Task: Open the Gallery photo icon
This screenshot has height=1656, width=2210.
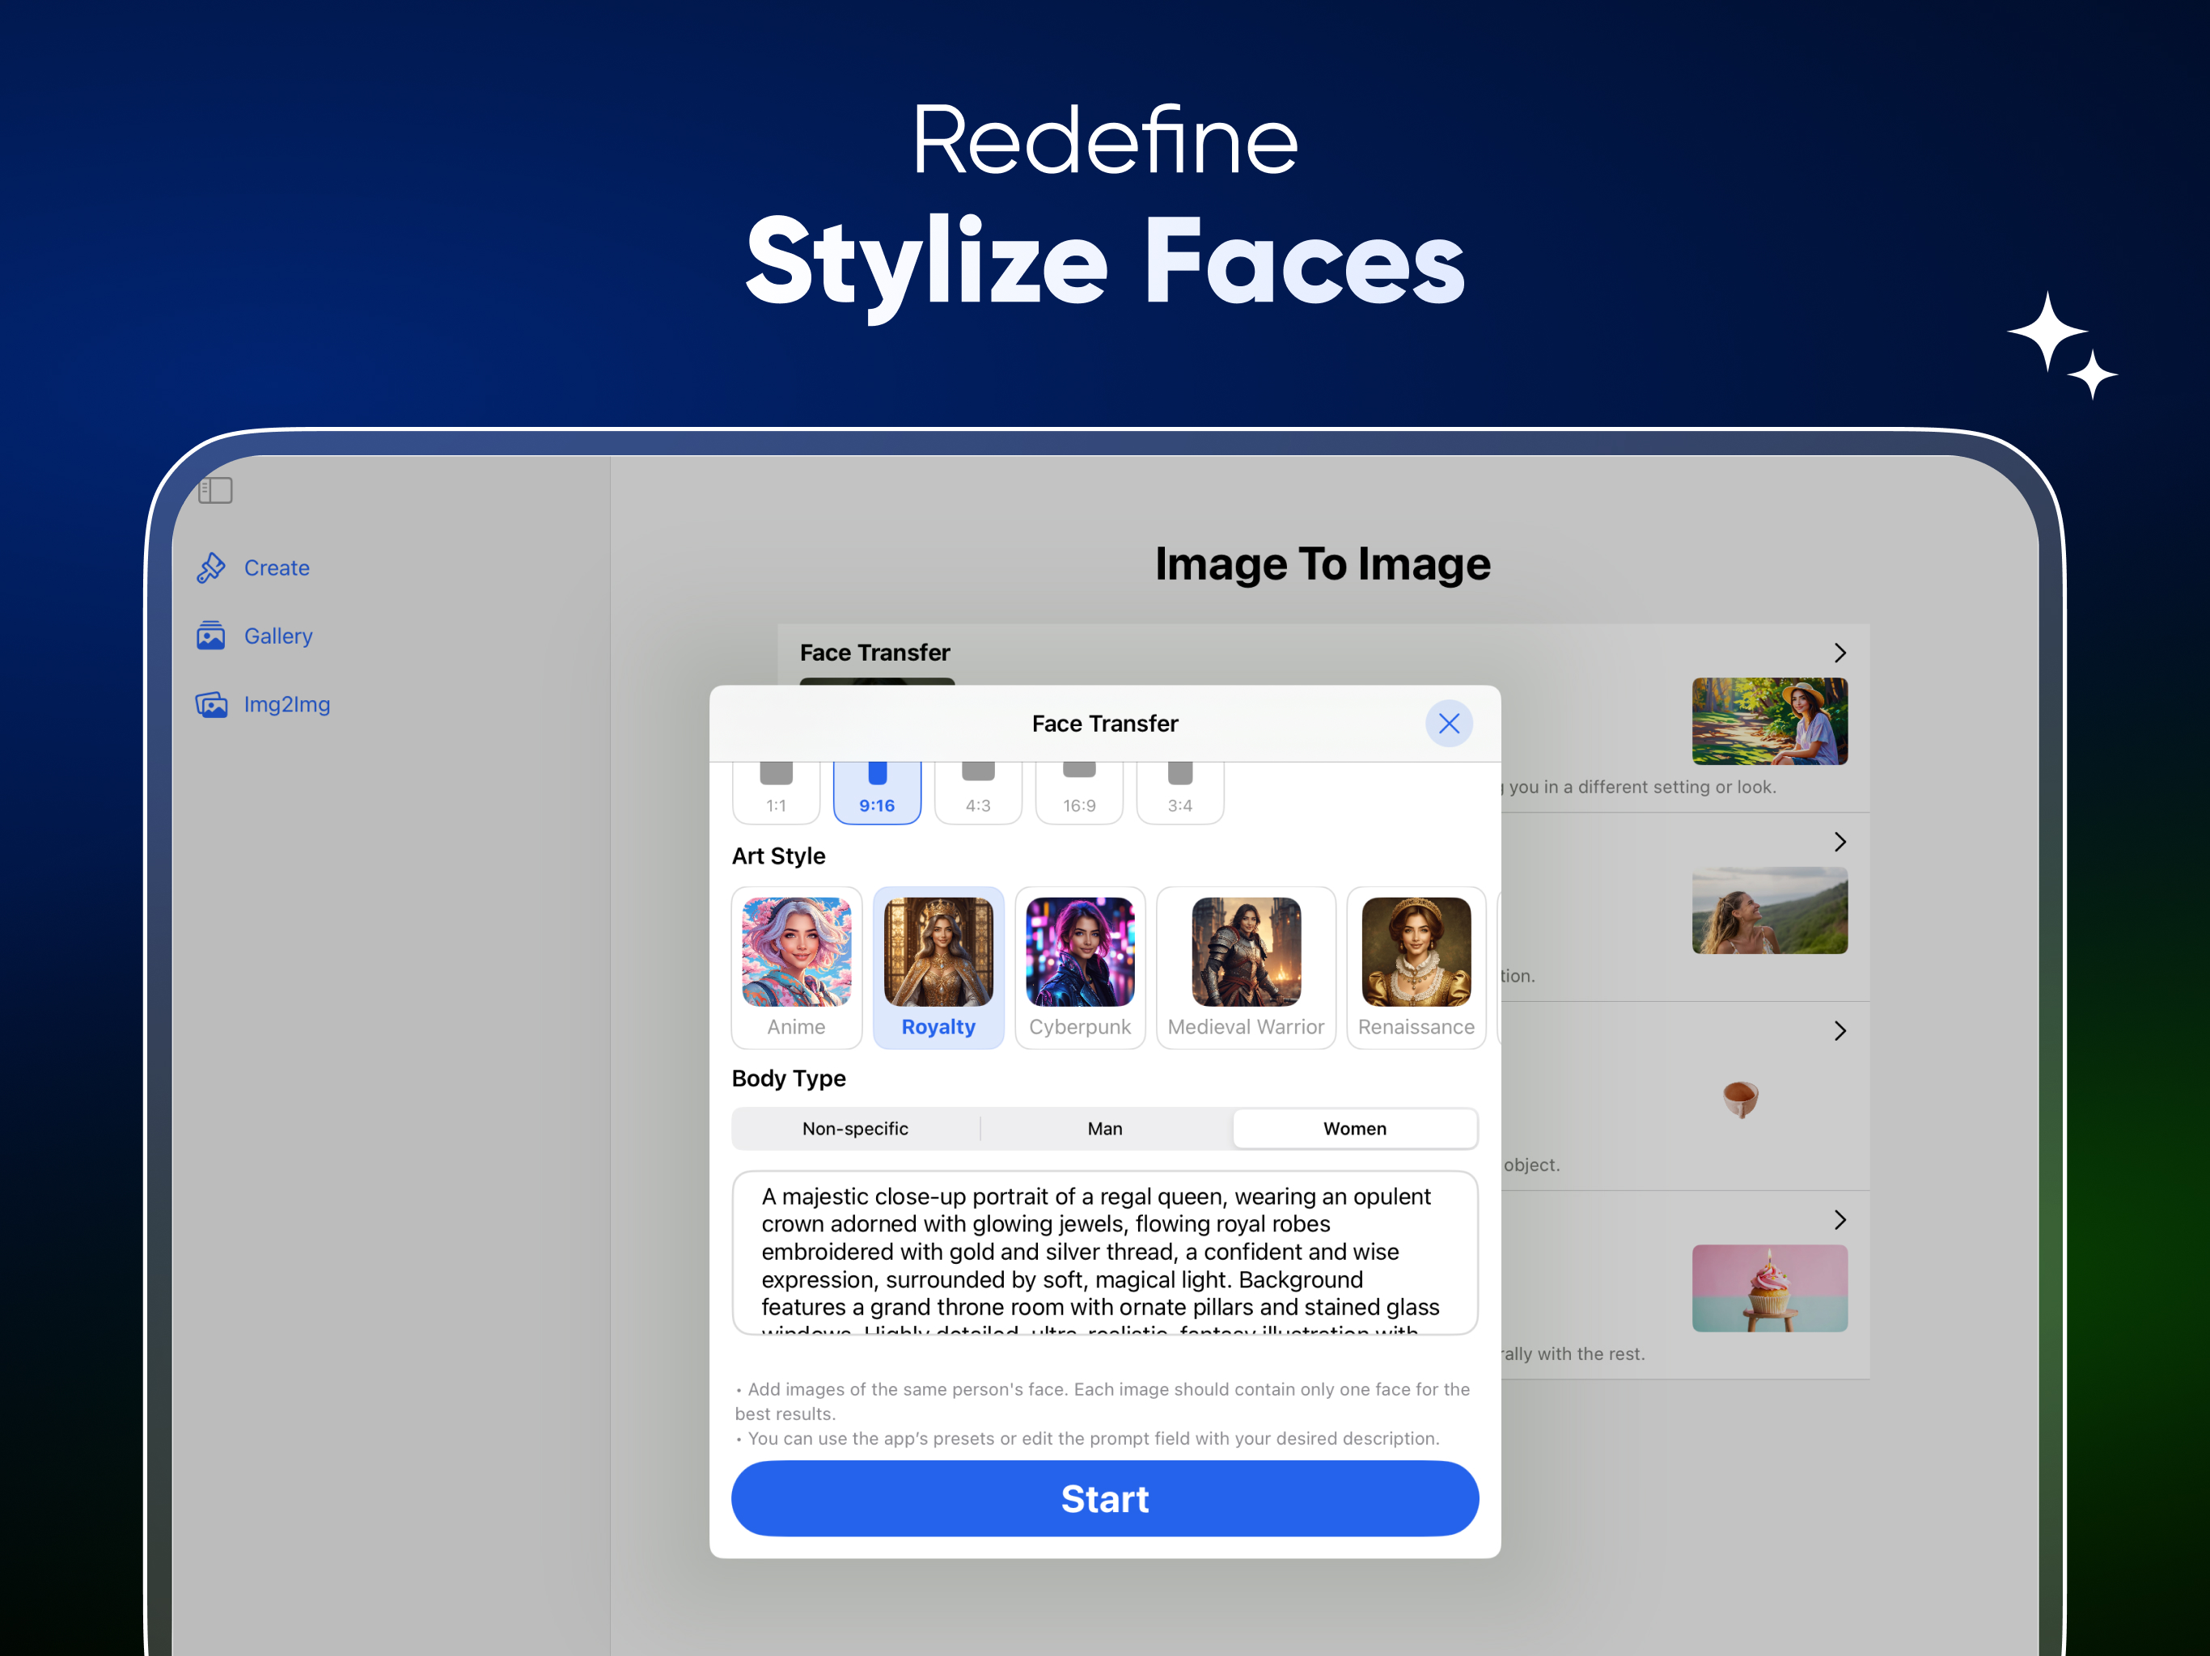Action: (x=211, y=636)
